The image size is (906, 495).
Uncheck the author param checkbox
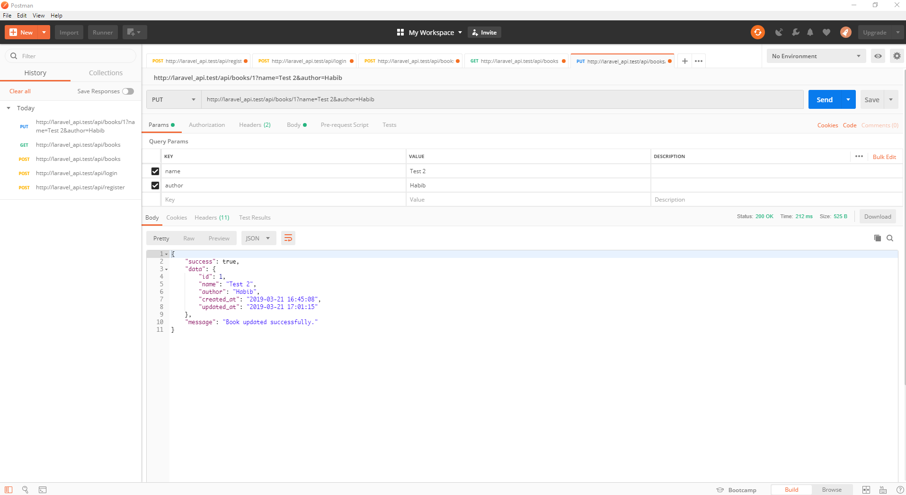(155, 186)
